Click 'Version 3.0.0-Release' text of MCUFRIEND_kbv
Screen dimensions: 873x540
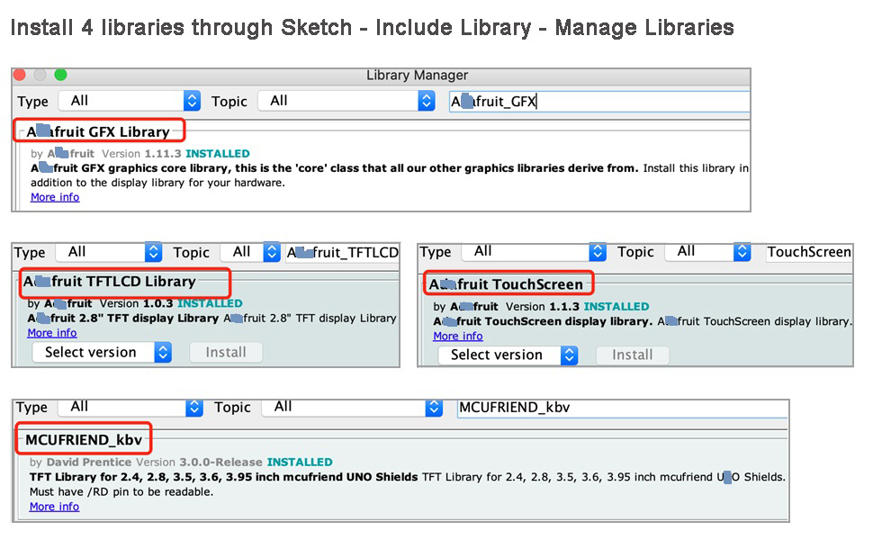click(x=199, y=462)
